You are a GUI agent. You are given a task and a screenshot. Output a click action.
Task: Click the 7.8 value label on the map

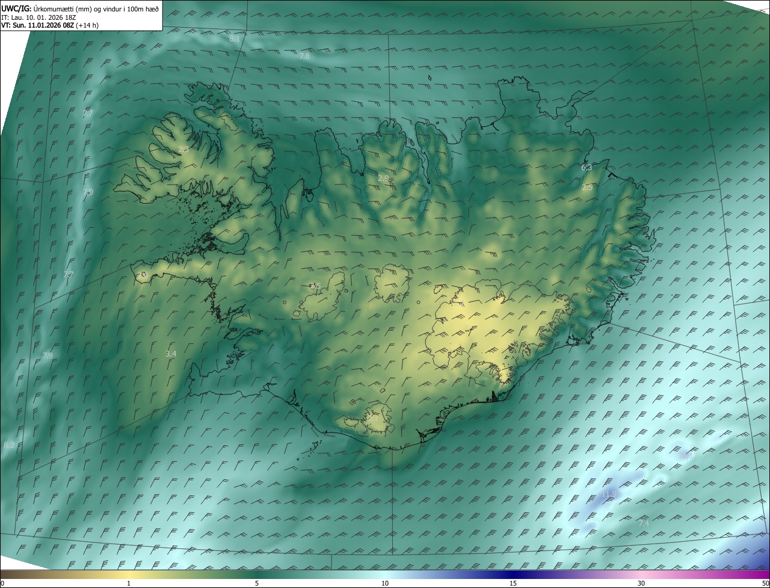[x=304, y=57]
